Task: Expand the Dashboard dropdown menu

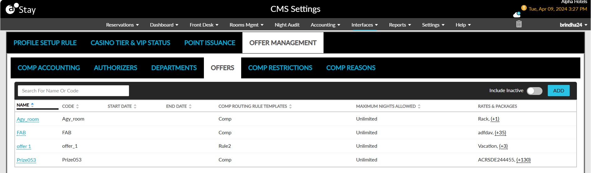Action: 164,25
